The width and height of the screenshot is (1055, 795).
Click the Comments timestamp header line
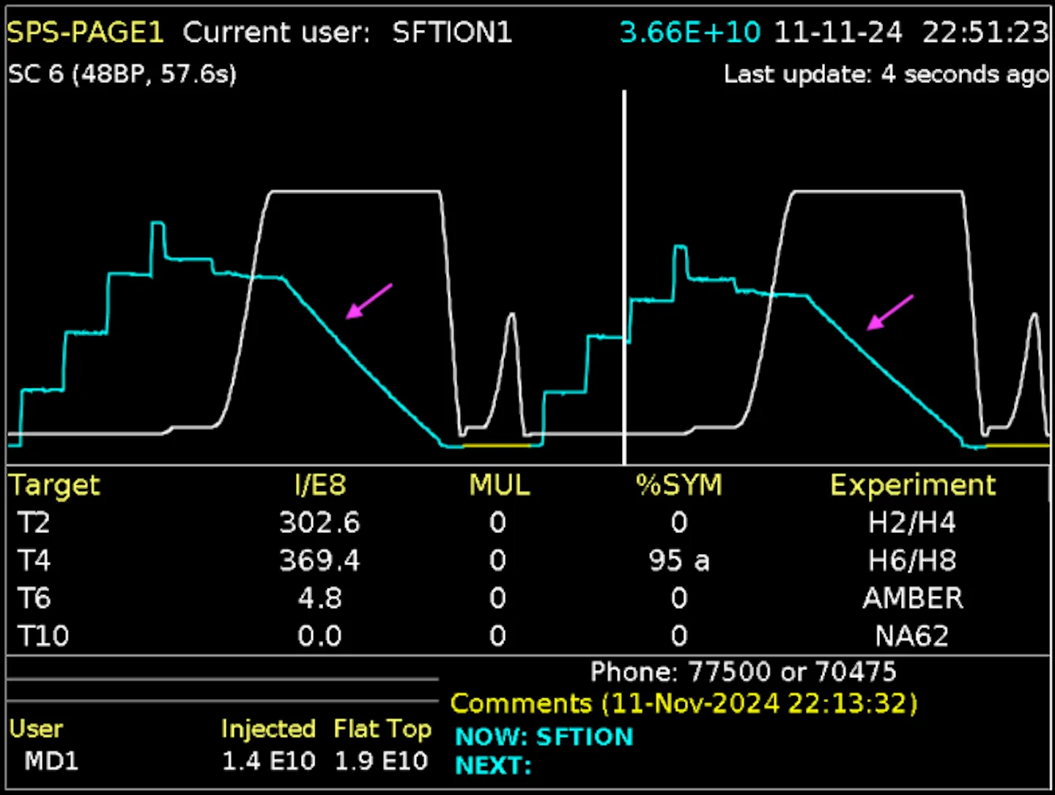684,703
